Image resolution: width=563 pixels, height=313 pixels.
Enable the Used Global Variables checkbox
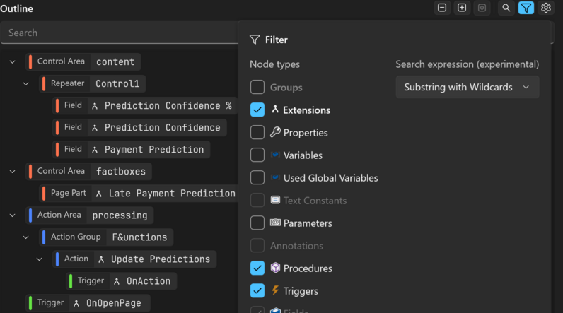[257, 177]
